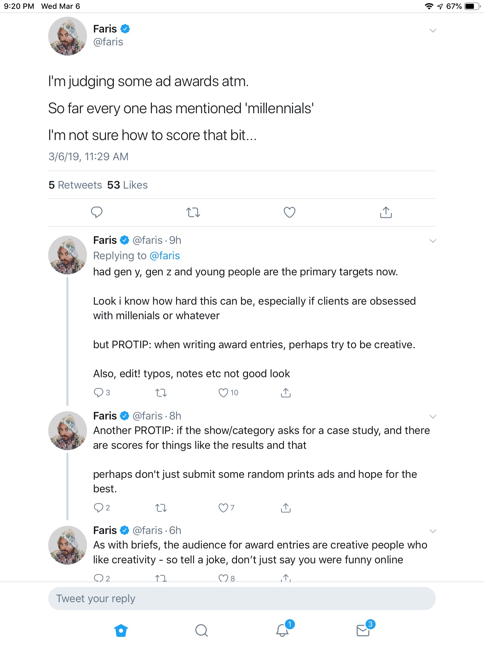The width and height of the screenshot is (484, 646).
Task: Open chevron menu on the 9h reply
Action: 433,241
